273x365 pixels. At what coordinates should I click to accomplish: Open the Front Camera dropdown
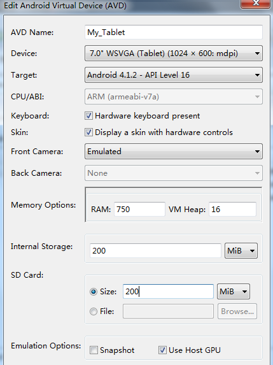pyautogui.click(x=174, y=152)
